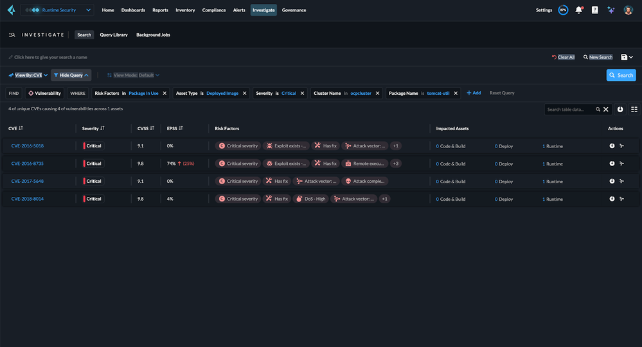The width and height of the screenshot is (642, 347).
Task: Go to the Compliance menu
Action: [x=213, y=10]
